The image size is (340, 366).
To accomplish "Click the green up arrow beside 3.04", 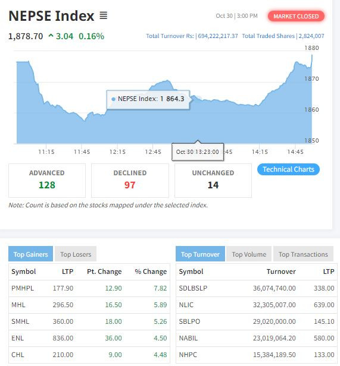I will pyautogui.click(x=51, y=36).
